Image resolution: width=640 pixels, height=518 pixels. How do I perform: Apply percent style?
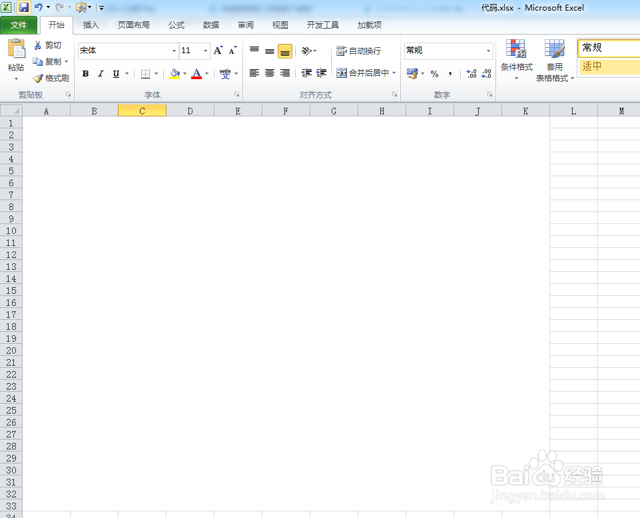coord(434,74)
